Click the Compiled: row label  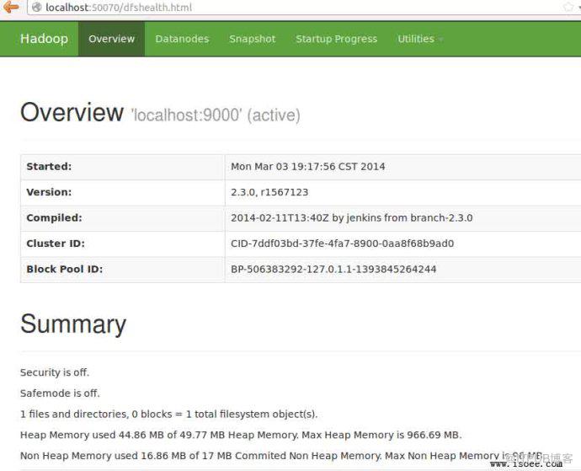55,217
